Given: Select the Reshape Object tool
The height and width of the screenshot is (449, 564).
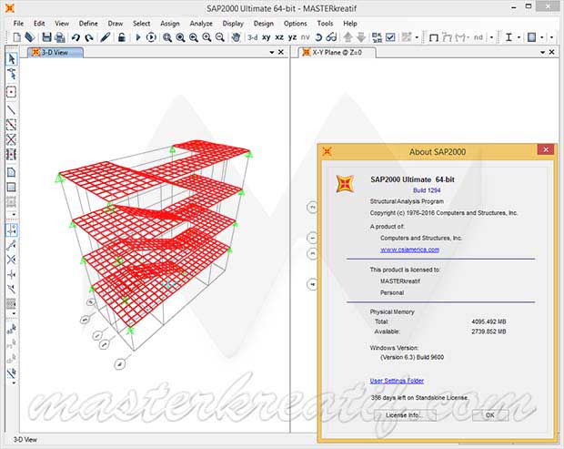Looking at the screenshot, I should pyautogui.click(x=12, y=74).
